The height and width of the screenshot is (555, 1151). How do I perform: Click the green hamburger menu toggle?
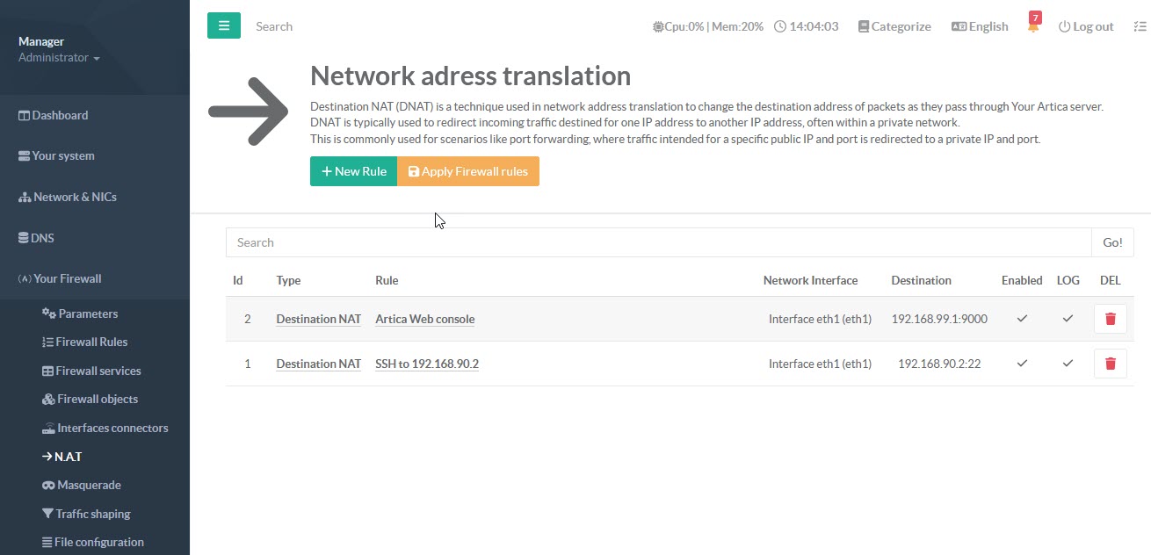click(224, 26)
